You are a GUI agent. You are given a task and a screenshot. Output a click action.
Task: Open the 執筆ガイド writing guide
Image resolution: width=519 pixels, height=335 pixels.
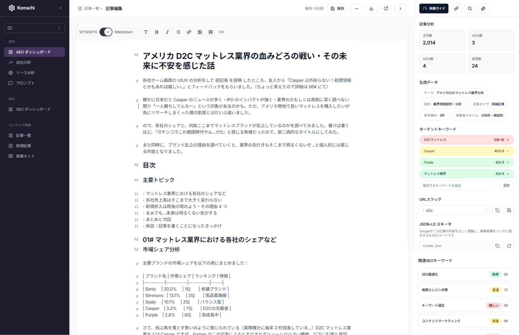click(x=434, y=9)
